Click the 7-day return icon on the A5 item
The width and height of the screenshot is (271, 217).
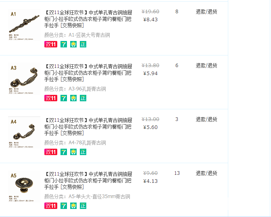(64, 206)
